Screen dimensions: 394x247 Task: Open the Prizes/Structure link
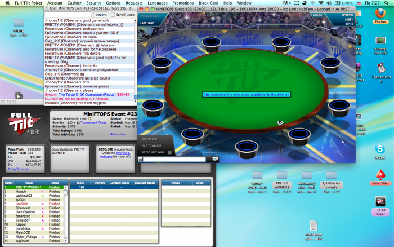(x=18, y=169)
